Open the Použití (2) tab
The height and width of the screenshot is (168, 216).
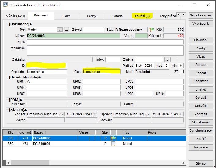point(142,16)
